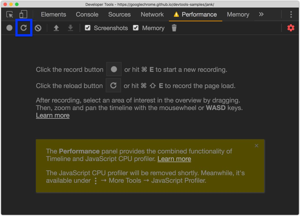Viewport: 300px width, 216px height.
Task: Switch to the Console tab
Action: click(87, 14)
